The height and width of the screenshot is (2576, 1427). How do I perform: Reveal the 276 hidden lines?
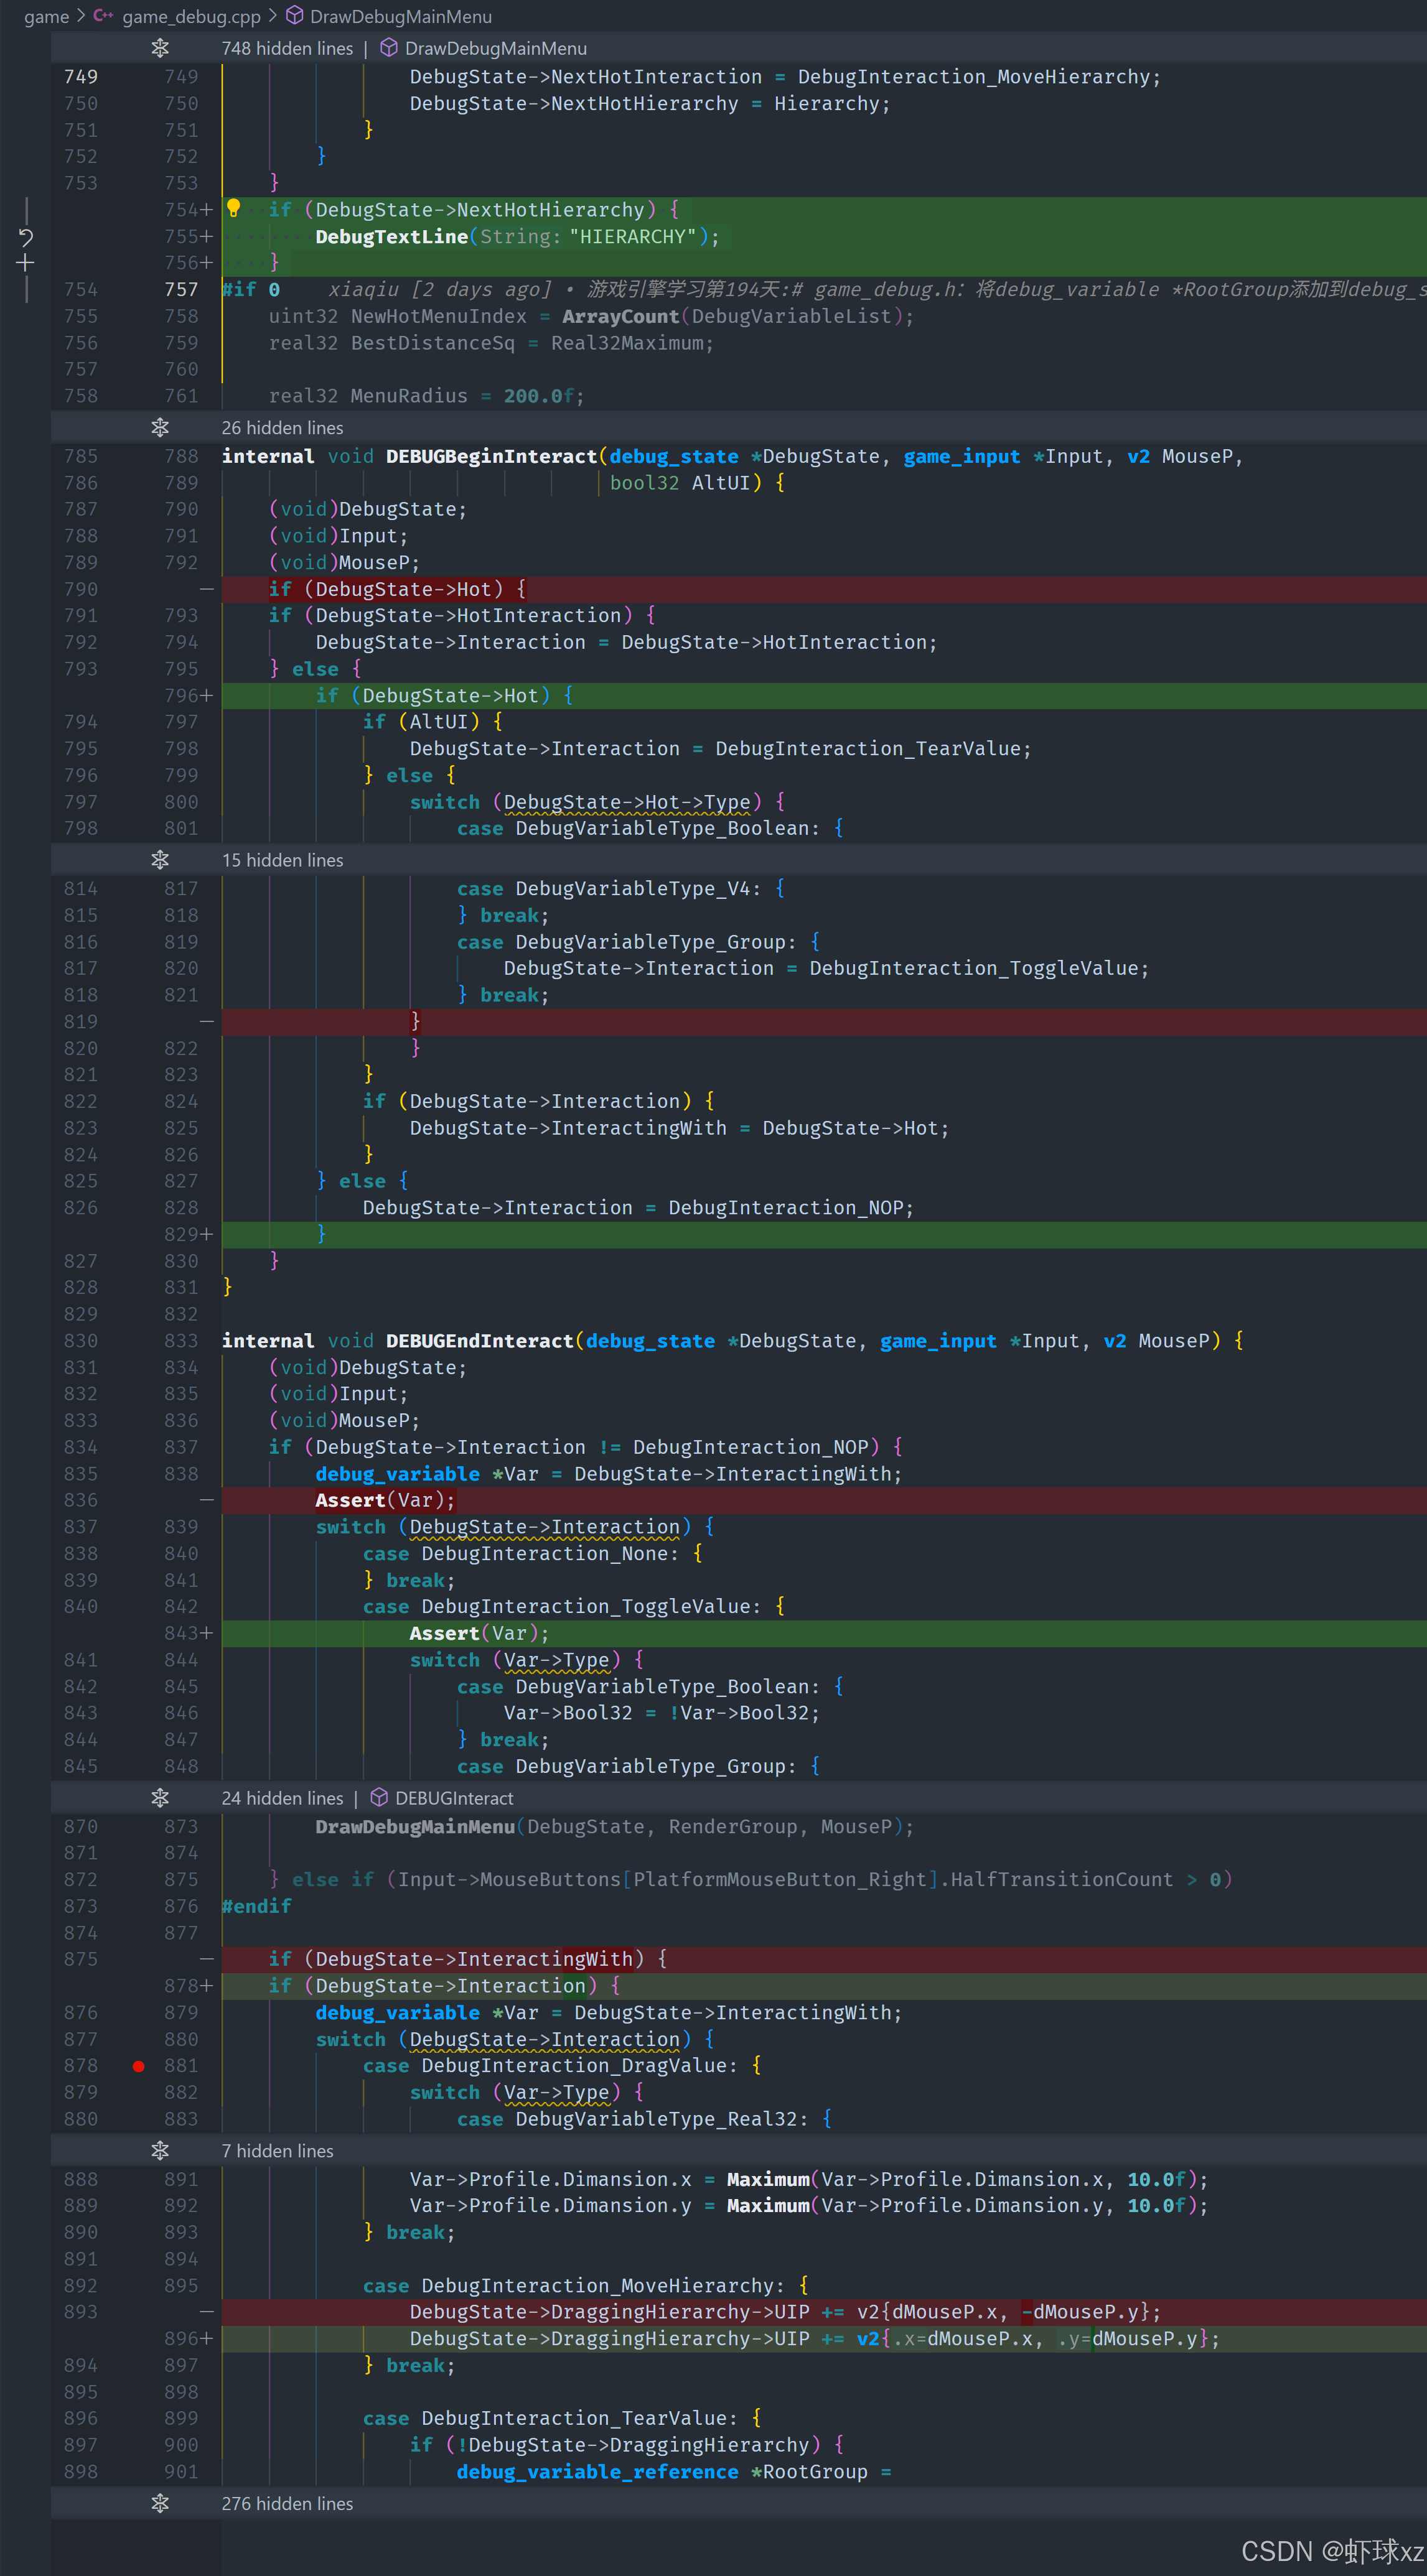[x=160, y=2504]
